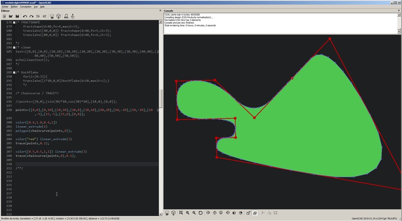The width and height of the screenshot is (402, 221).
Task: Click the Export as STL icon
Action: point(66,16)
